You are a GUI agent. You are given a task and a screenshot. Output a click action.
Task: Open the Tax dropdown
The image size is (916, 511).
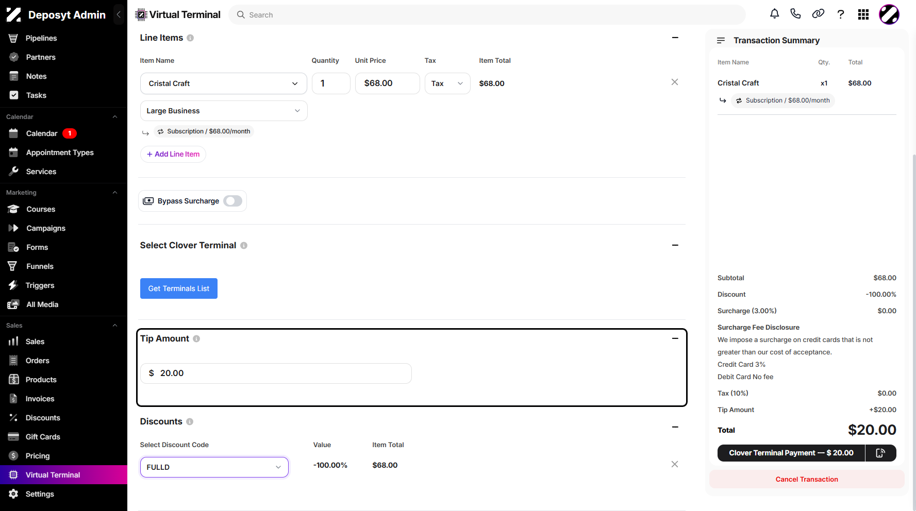[x=447, y=83]
